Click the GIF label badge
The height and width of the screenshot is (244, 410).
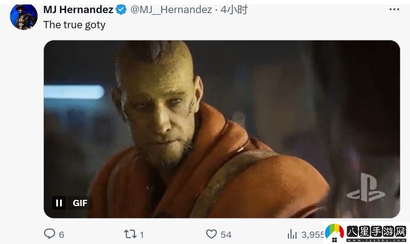[x=80, y=203]
